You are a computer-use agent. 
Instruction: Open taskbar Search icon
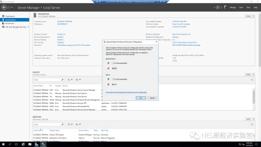[x=10, y=144]
